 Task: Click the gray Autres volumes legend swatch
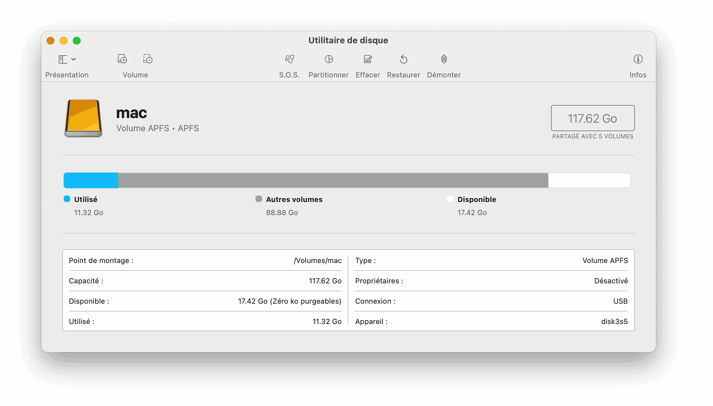259,199
